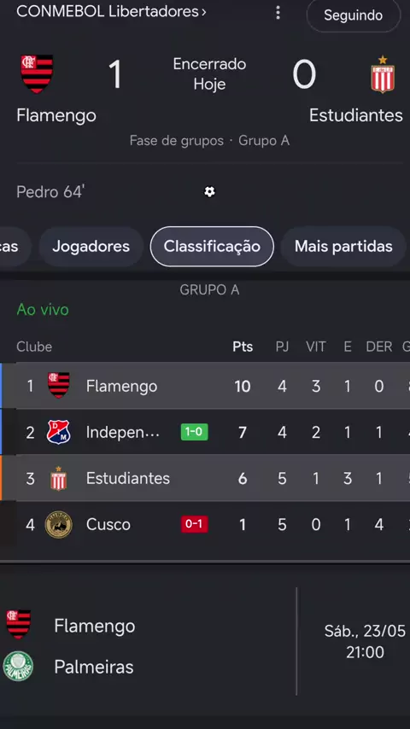
Task: Tap the Estudiantes crest in standings row
Action: click(58, 478)
